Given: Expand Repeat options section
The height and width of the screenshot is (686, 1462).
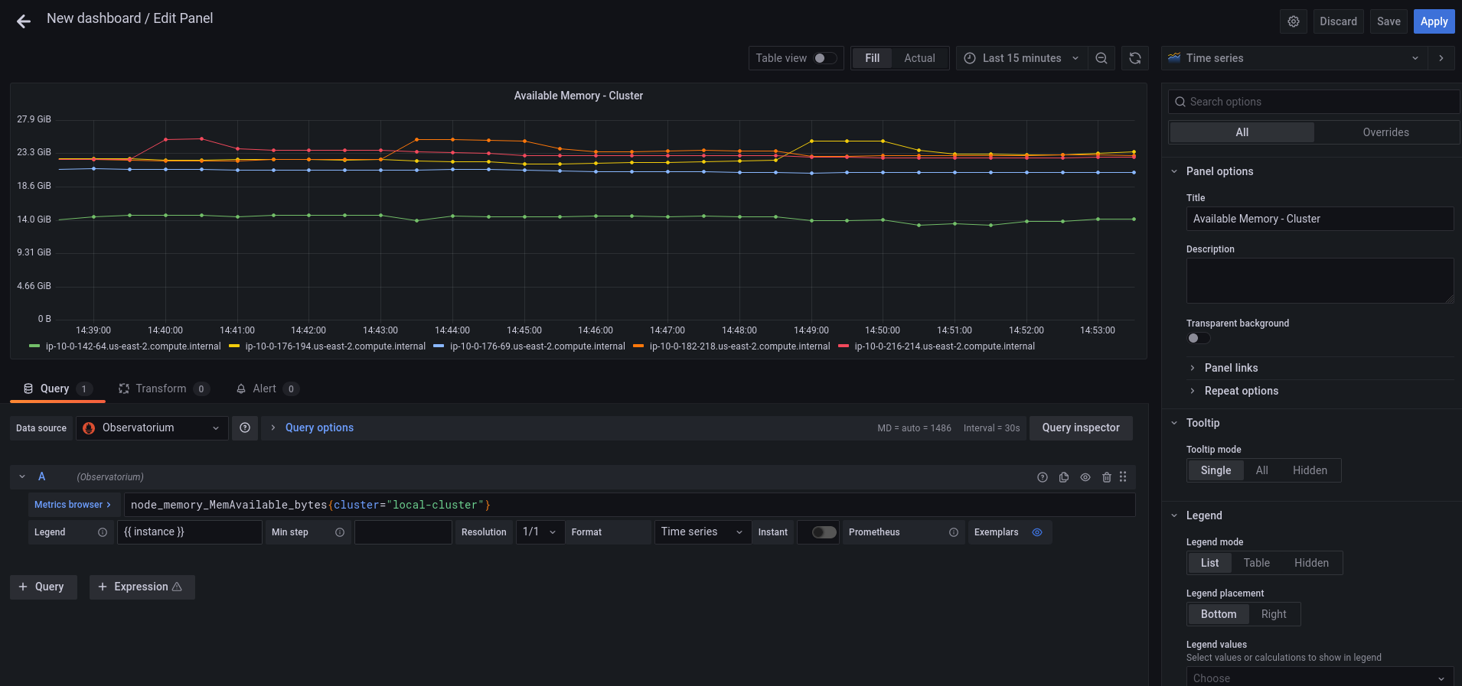Looking at the screenshot, I should click(x=1241, y=391).
